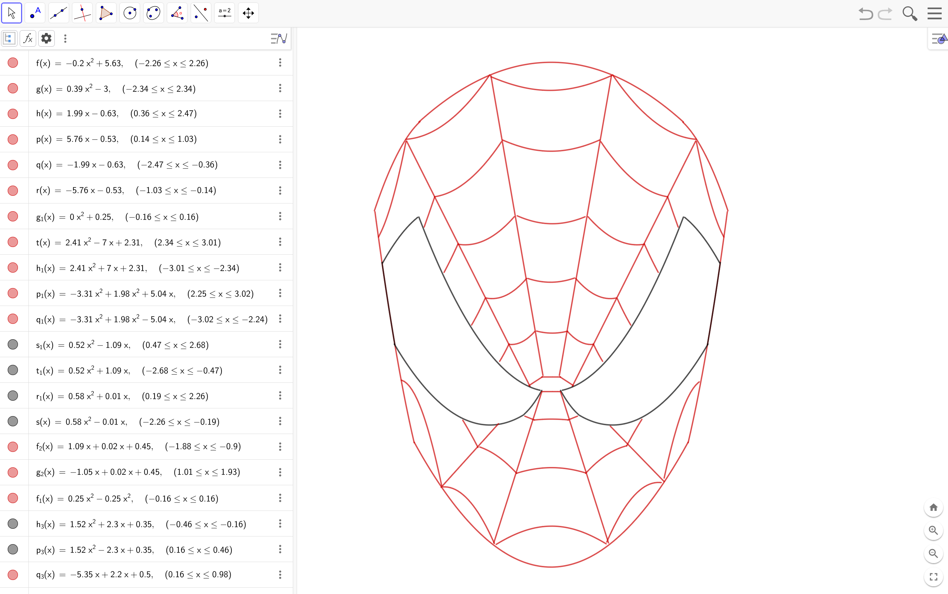The width and height of the screenshot is (948, 594).
Task: Toggle visibility of s₁(x) gray marker
Action: coord(13,345)
